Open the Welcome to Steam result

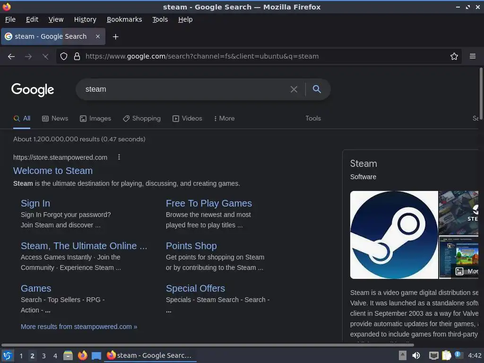pos(53,171)
